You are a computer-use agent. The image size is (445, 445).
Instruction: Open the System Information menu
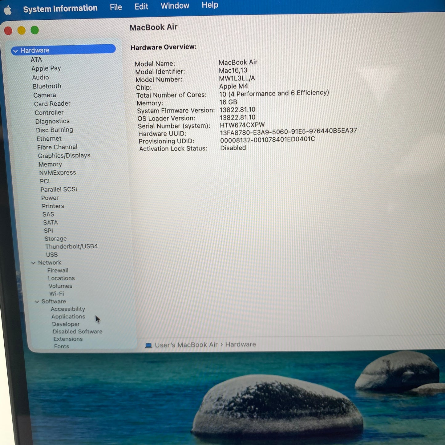(x=60, y=9)
